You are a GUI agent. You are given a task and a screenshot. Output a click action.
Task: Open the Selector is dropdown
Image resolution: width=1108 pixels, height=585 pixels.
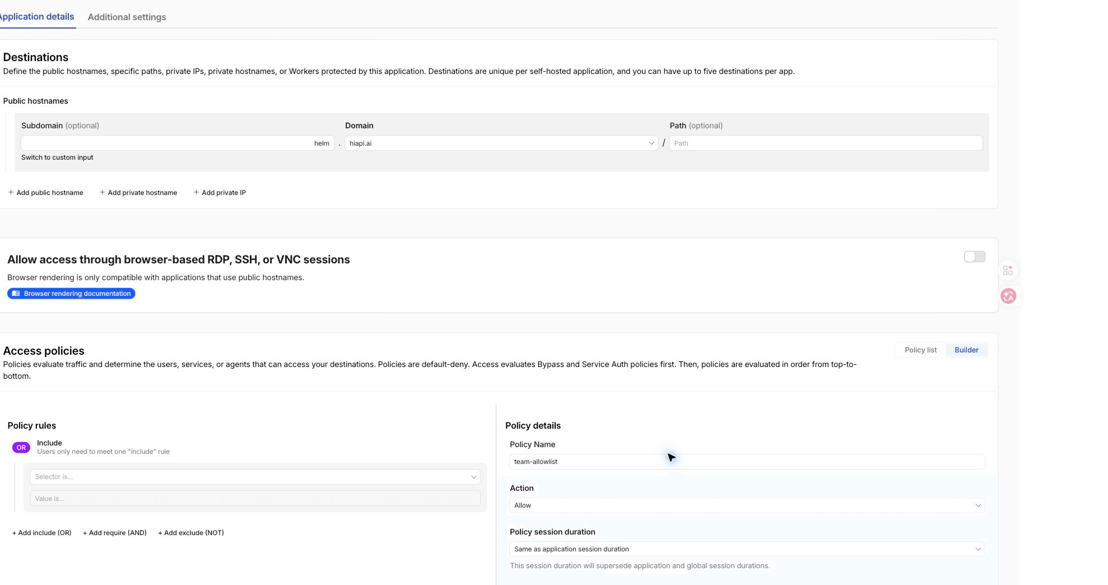[255, 477]
